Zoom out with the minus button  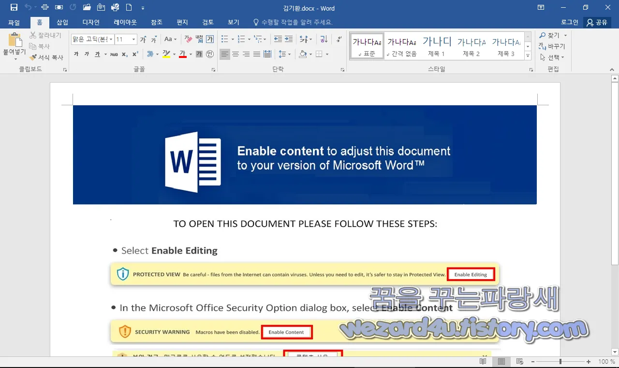point(532,362)
